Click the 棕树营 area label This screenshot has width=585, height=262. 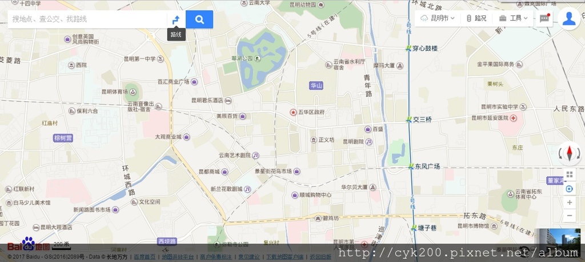pos(63,138)
